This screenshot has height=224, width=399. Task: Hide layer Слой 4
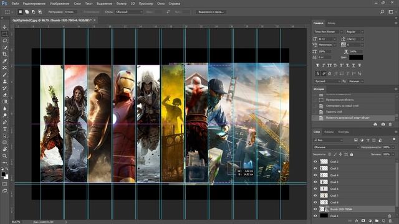pos(315,175)
